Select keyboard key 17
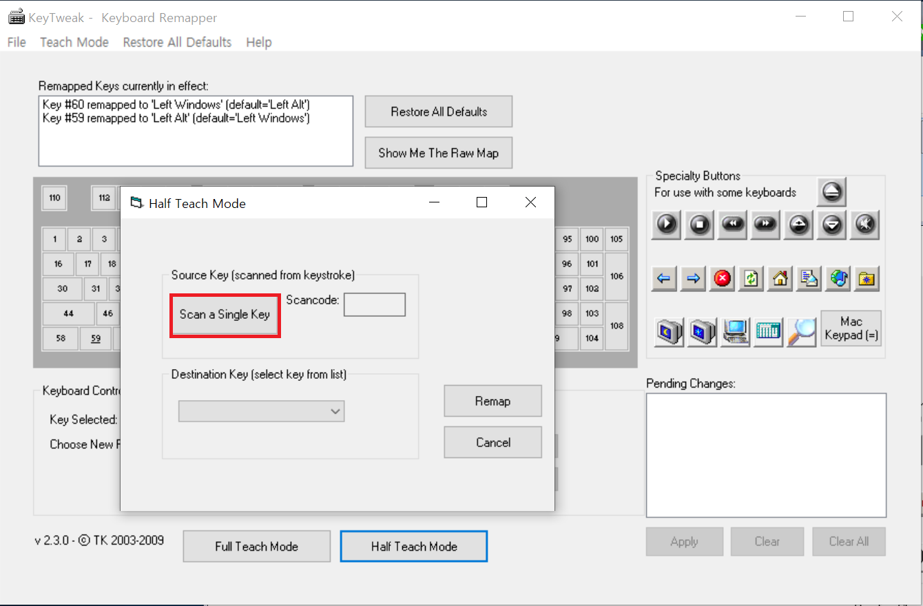The width and height of the screenshot is (923, 606). (x=87, y=264)
